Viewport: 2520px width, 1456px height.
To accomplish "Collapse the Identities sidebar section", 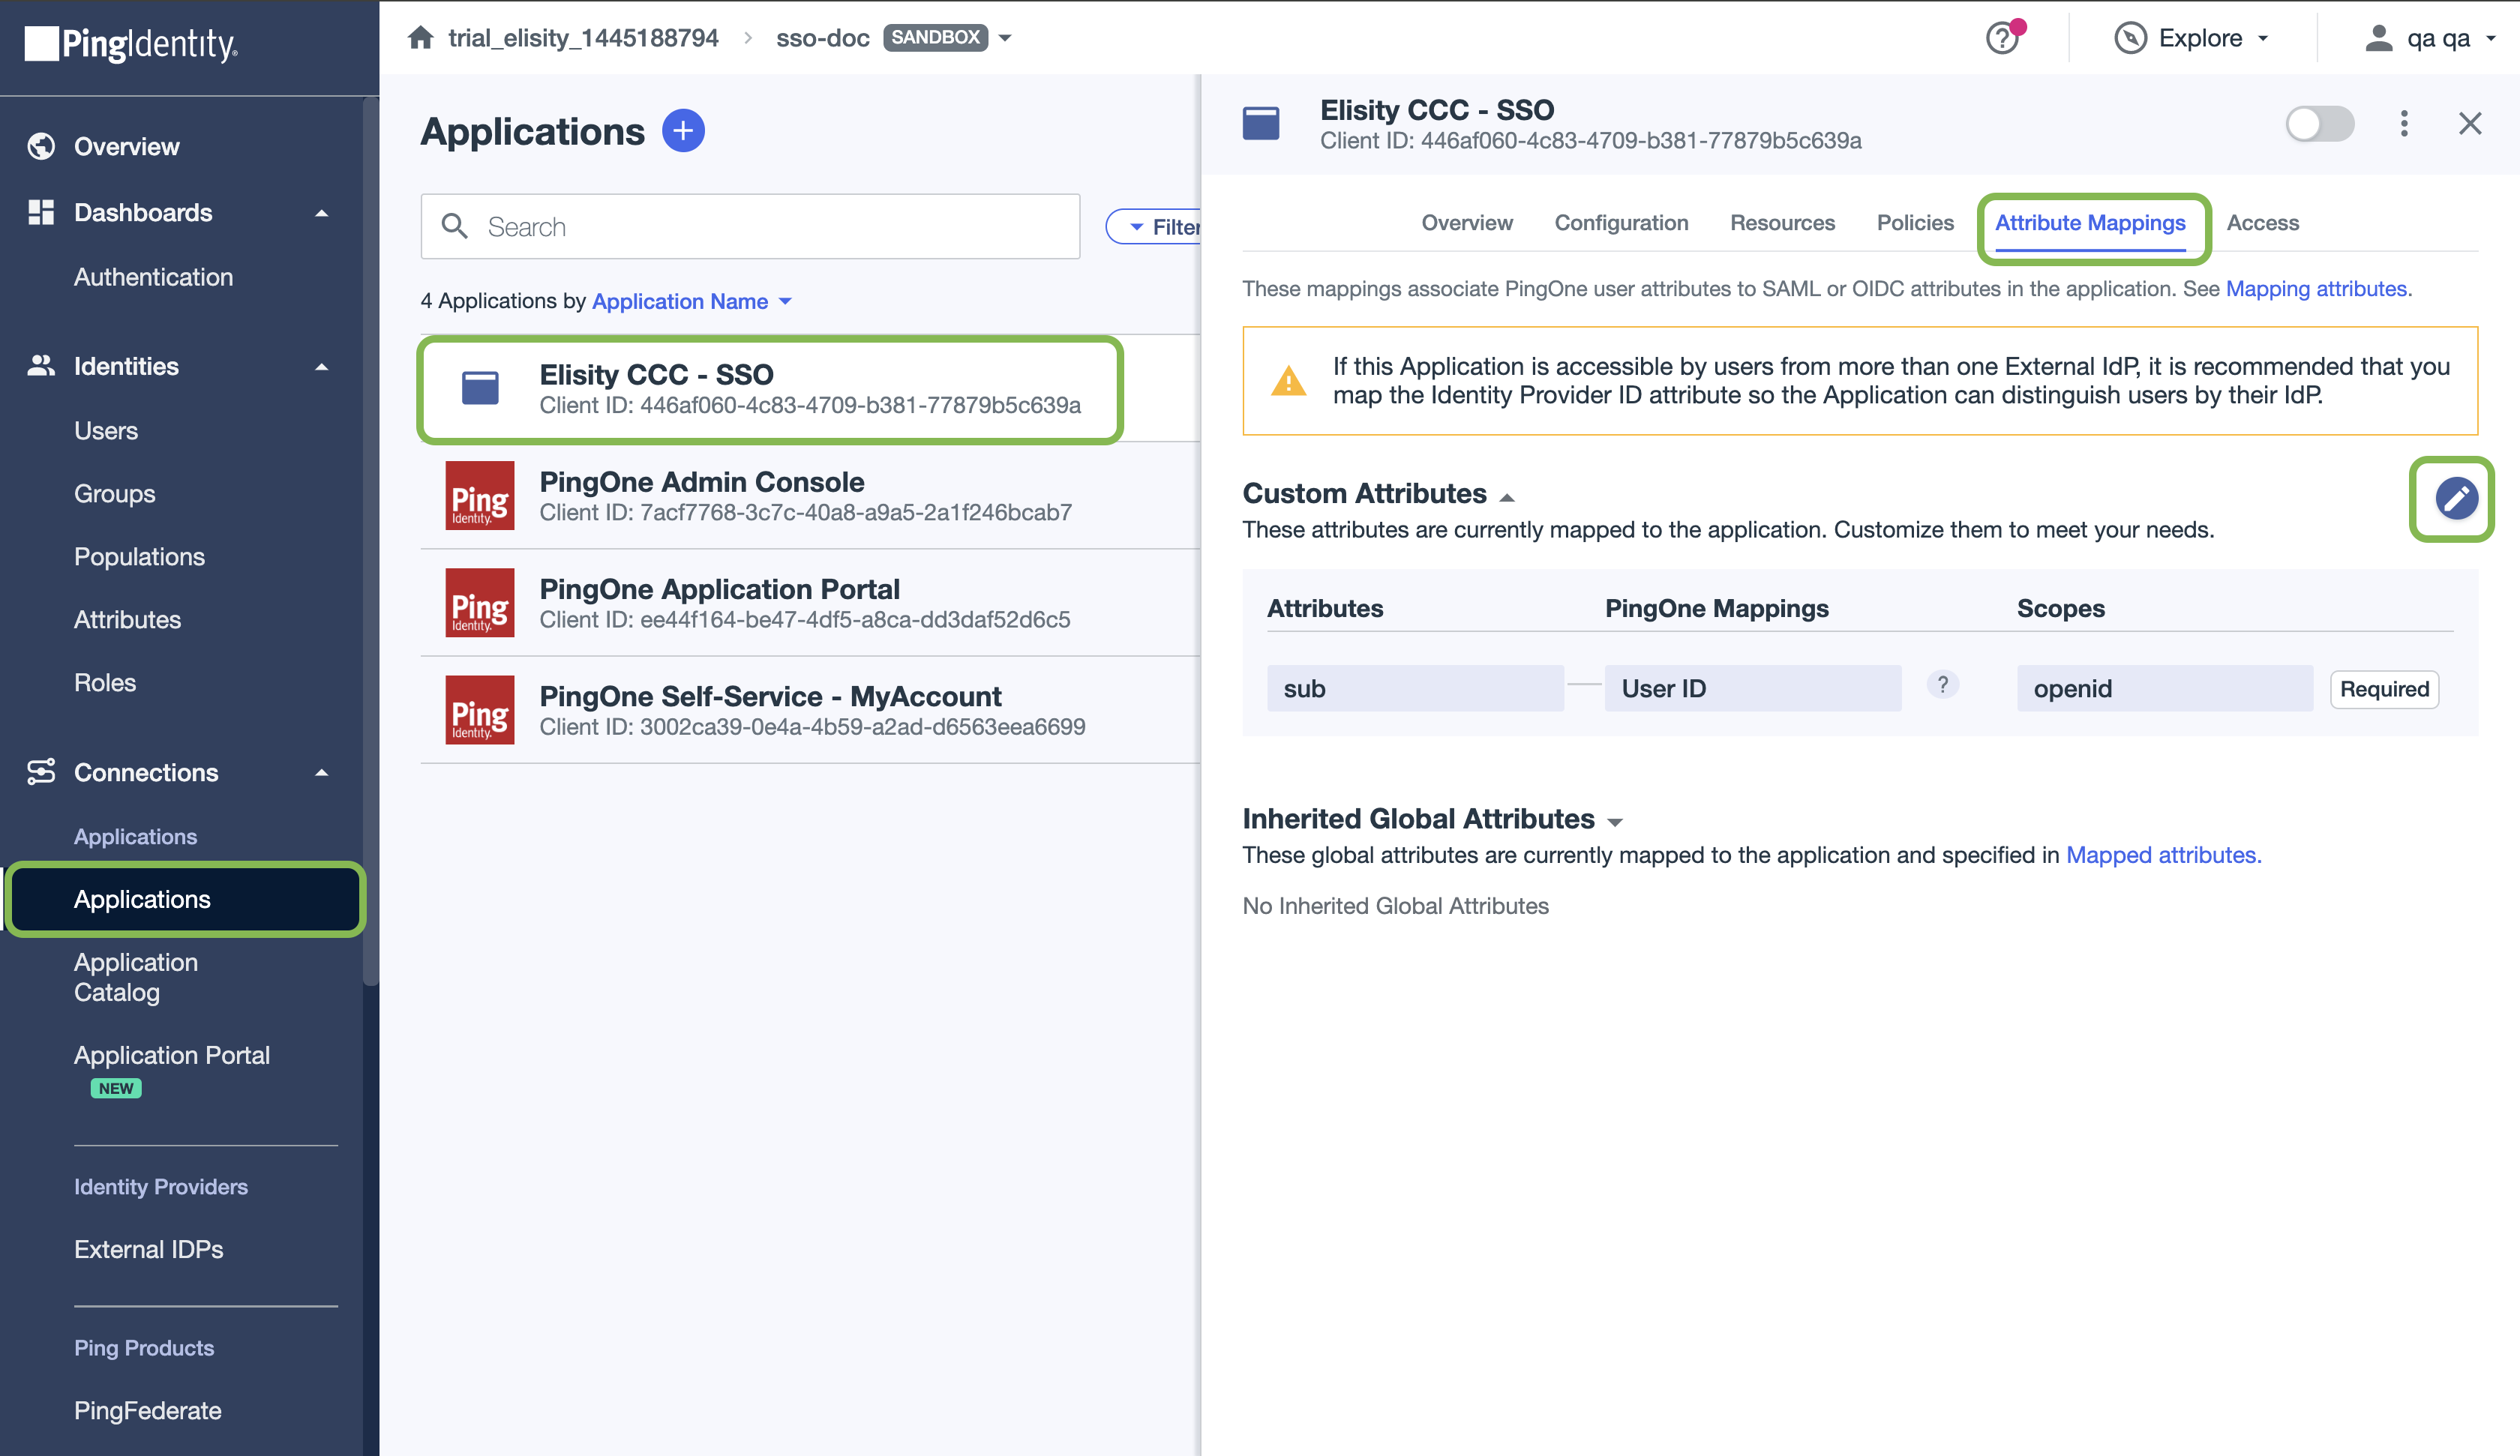I will pos(321,367).
